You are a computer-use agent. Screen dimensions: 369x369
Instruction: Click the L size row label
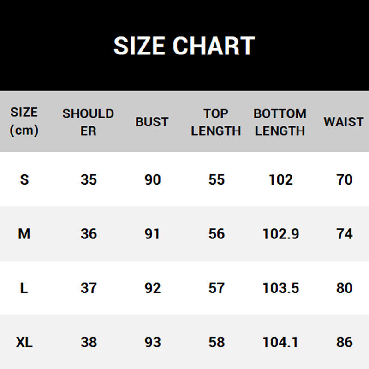[x=24, y=288]
